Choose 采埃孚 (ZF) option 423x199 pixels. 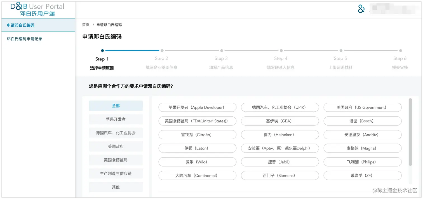pos(363,175)
